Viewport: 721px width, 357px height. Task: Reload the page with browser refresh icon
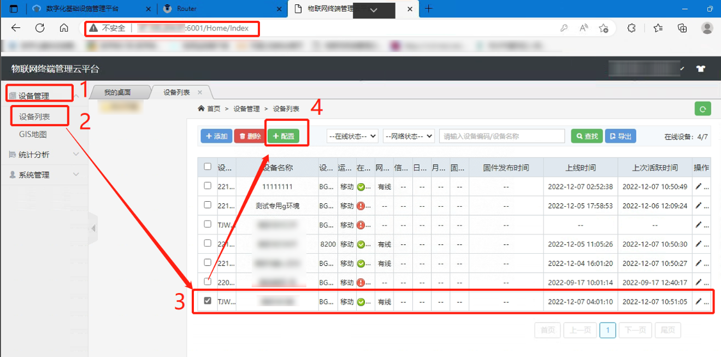pyautogui.click(x=40, y=28)
